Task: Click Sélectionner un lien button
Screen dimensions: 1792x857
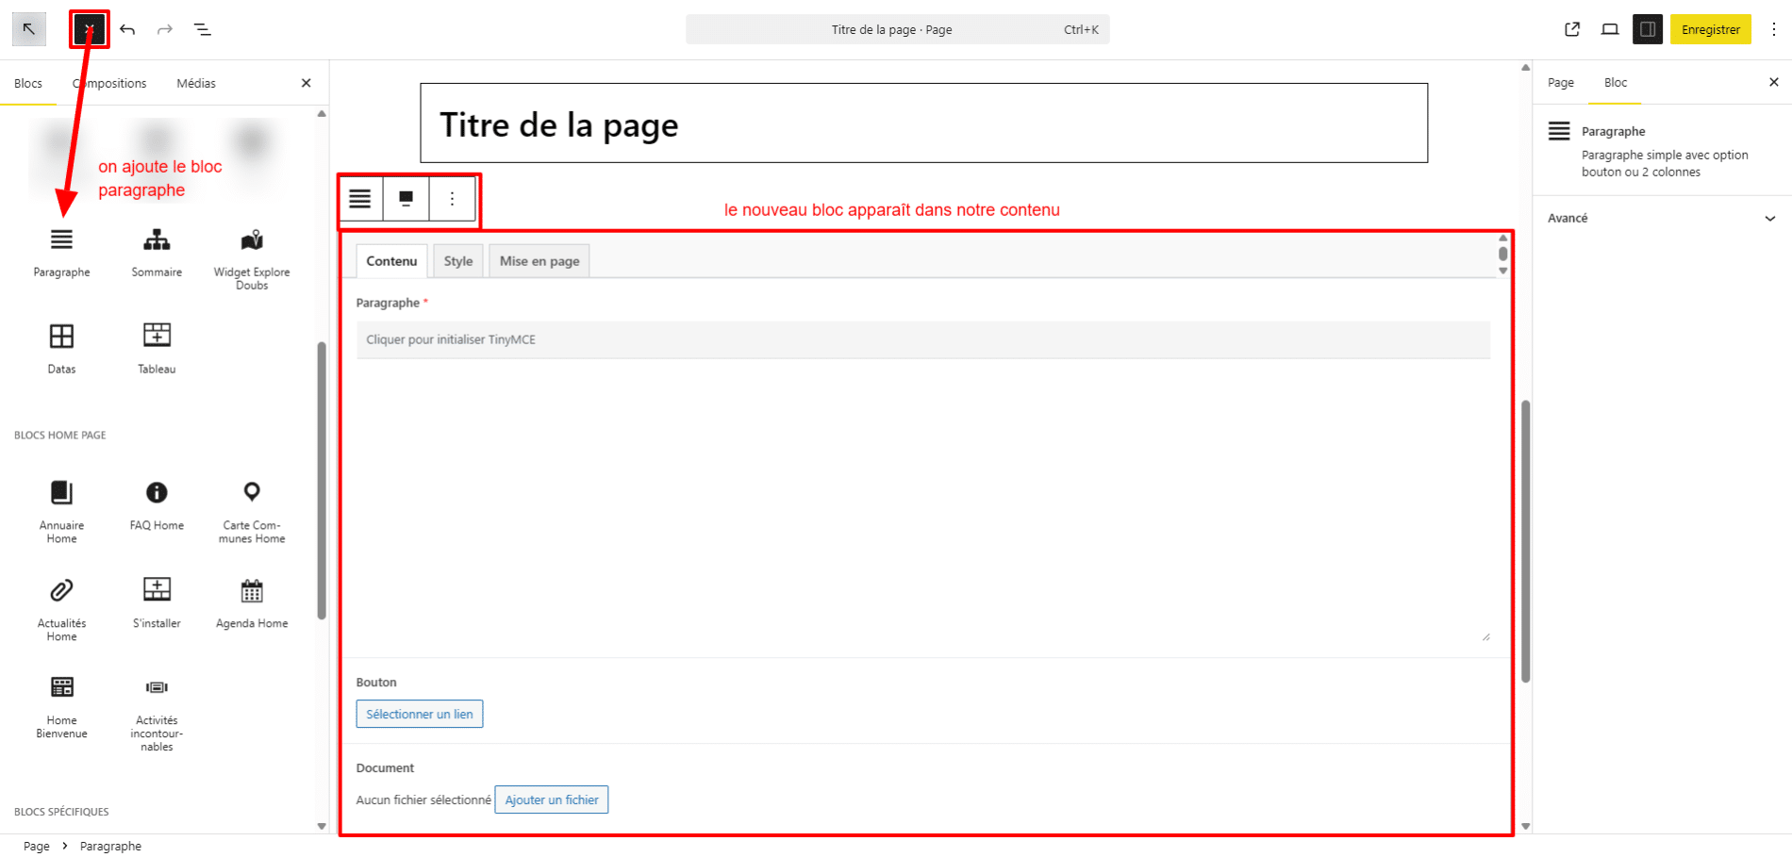Action: tap(419, 714)
